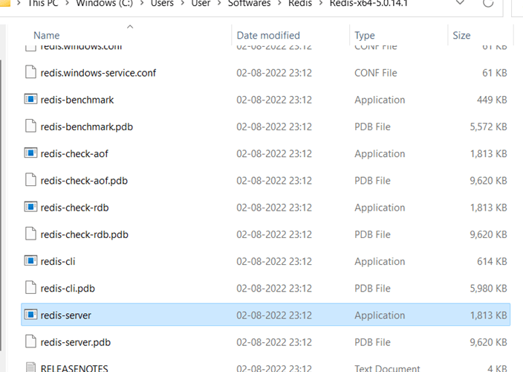
Task: Click the redis-check-aof application icon
Action: [x=30, y=153]
